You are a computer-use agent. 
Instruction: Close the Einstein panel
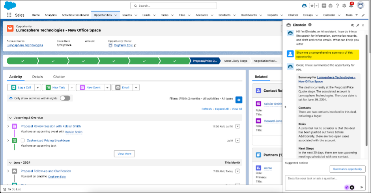pos(363,25)
